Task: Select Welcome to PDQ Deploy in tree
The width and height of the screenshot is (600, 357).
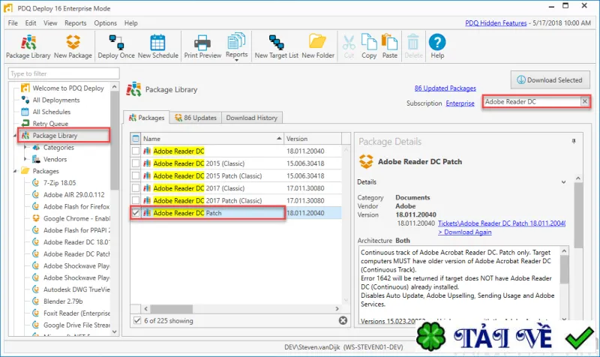Action: click(68, 88)
